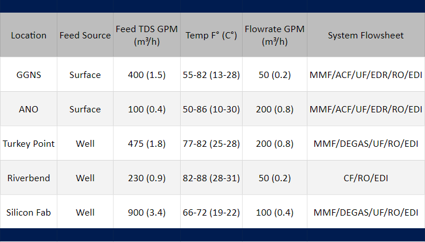The height and width of the screenshot is (242, 425).
Task: Click the Silicon Fab cell
Action: tap(29, 212)
